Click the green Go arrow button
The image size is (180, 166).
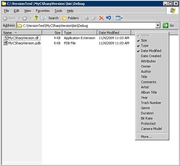[166, 25]
